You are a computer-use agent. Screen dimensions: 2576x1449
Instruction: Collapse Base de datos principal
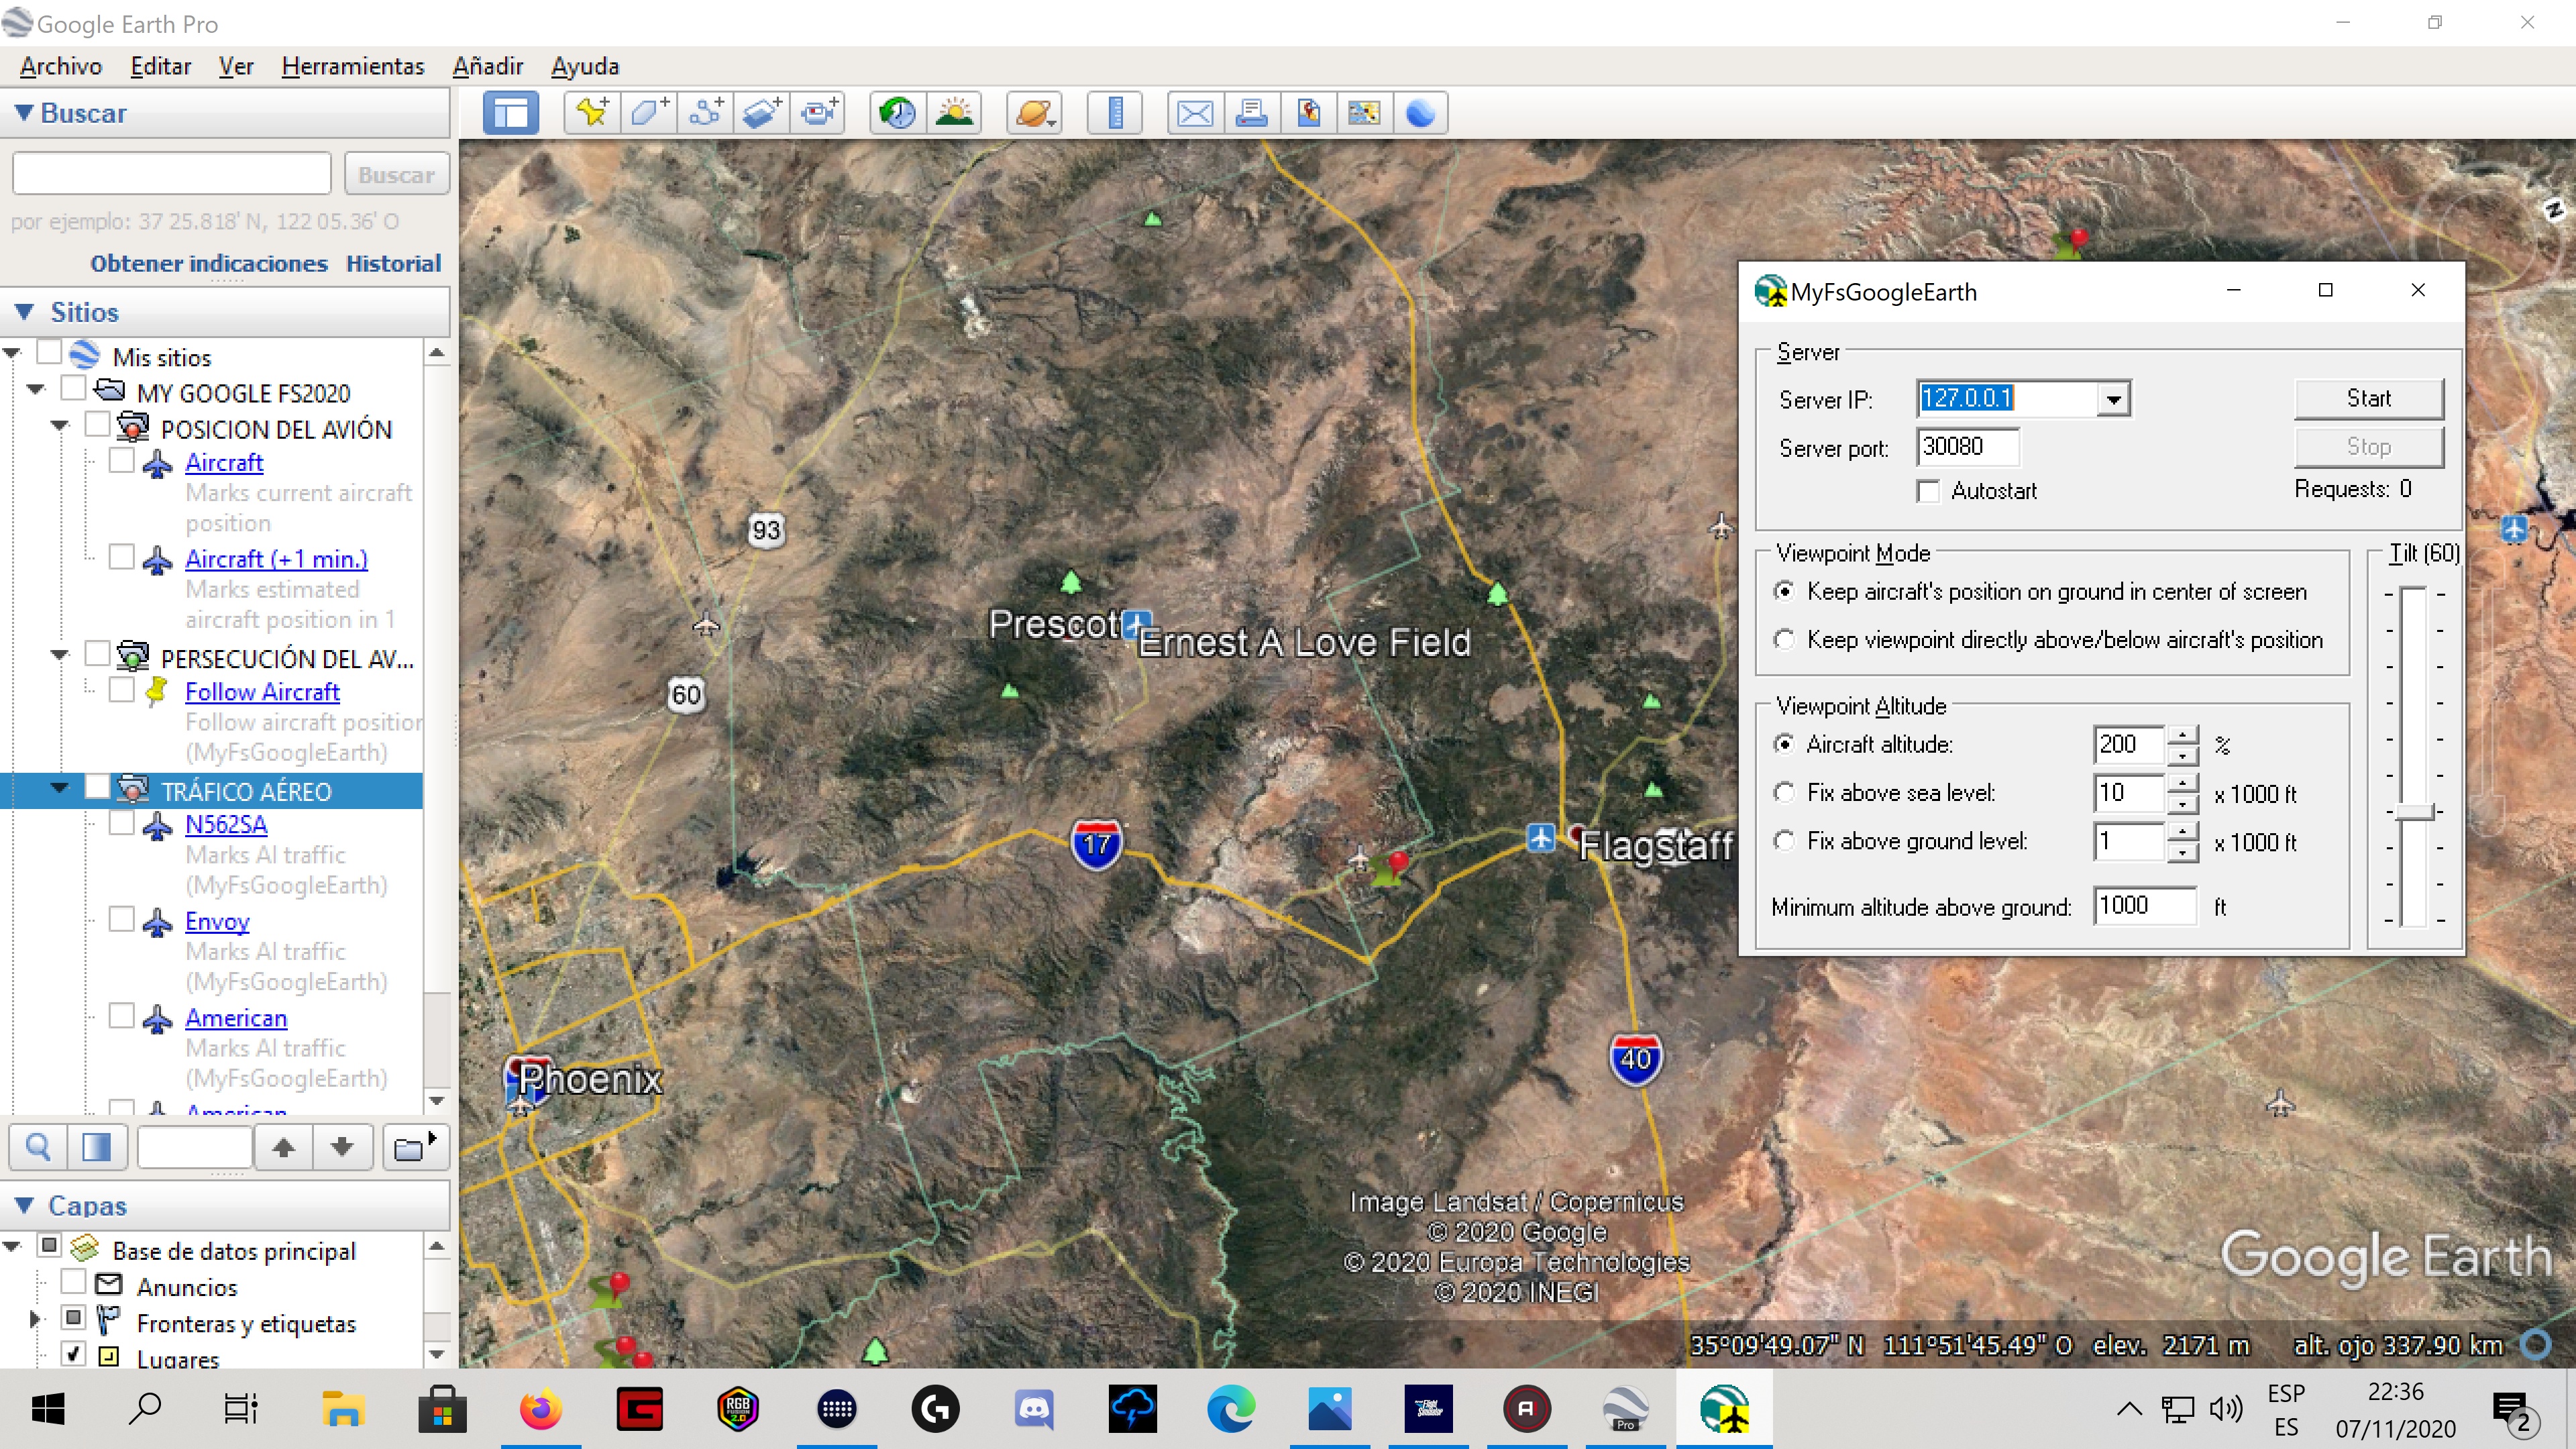coord(12,1246)
